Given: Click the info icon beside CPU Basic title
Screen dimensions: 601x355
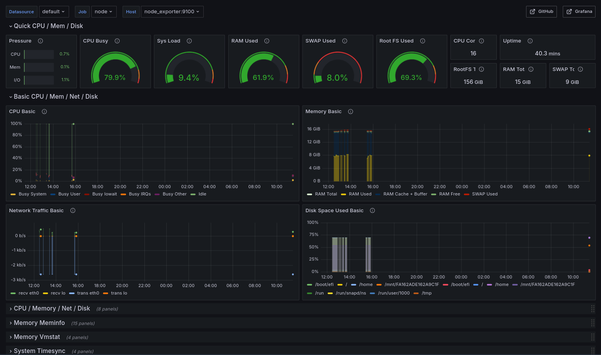Looking at the screenshot, I should (44, 112).
